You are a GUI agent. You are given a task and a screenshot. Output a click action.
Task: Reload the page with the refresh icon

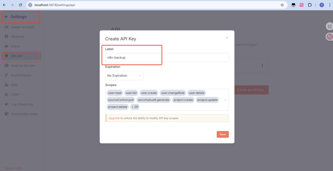(x=20, y=5)
